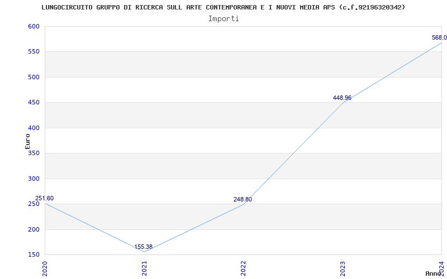The width and height of the screenshot is (447, 279).
Task: Click the 155.38 data label
Action: point(144,247)
